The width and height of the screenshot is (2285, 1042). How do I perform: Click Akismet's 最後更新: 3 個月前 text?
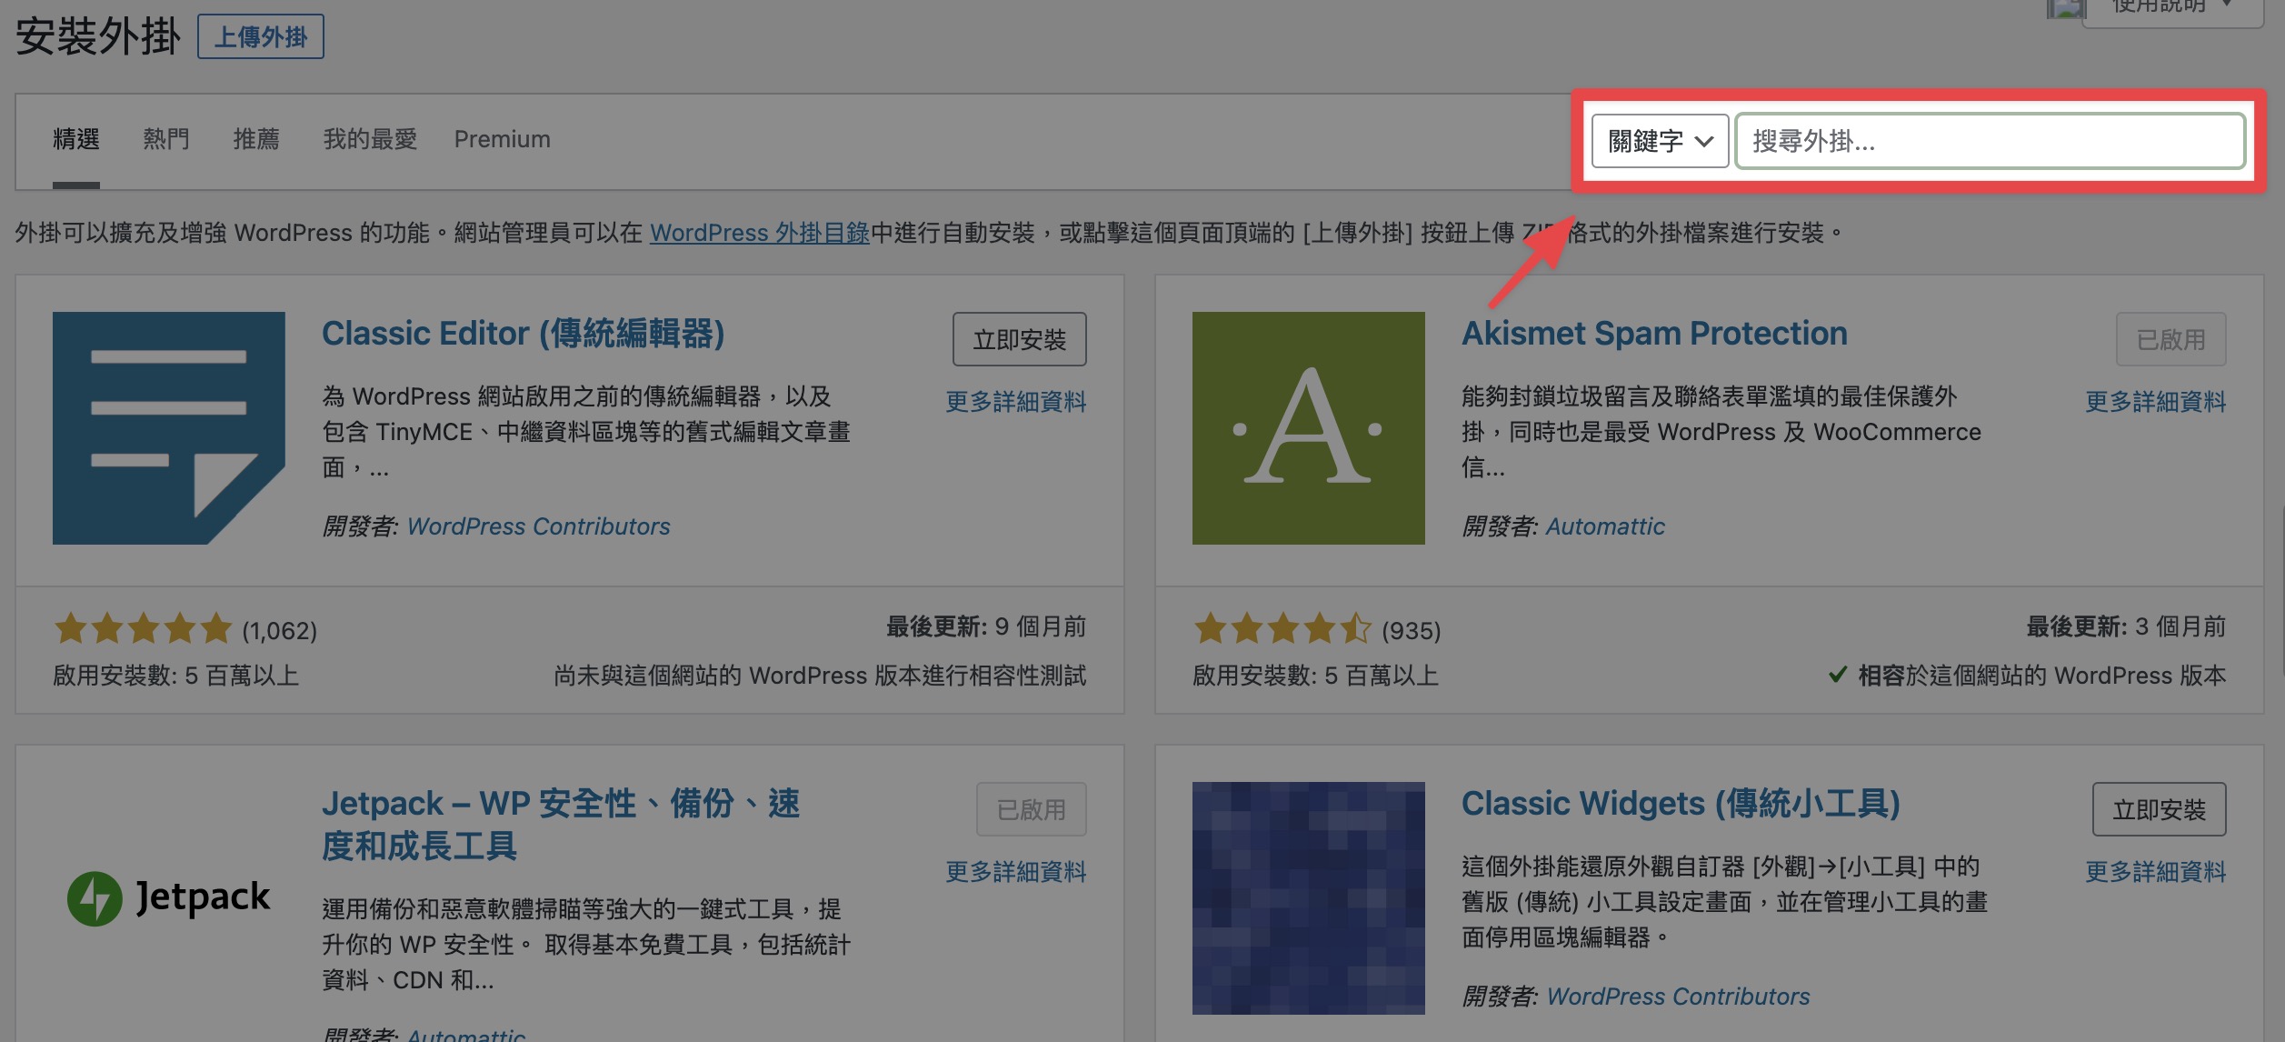tap(2126, 626)
